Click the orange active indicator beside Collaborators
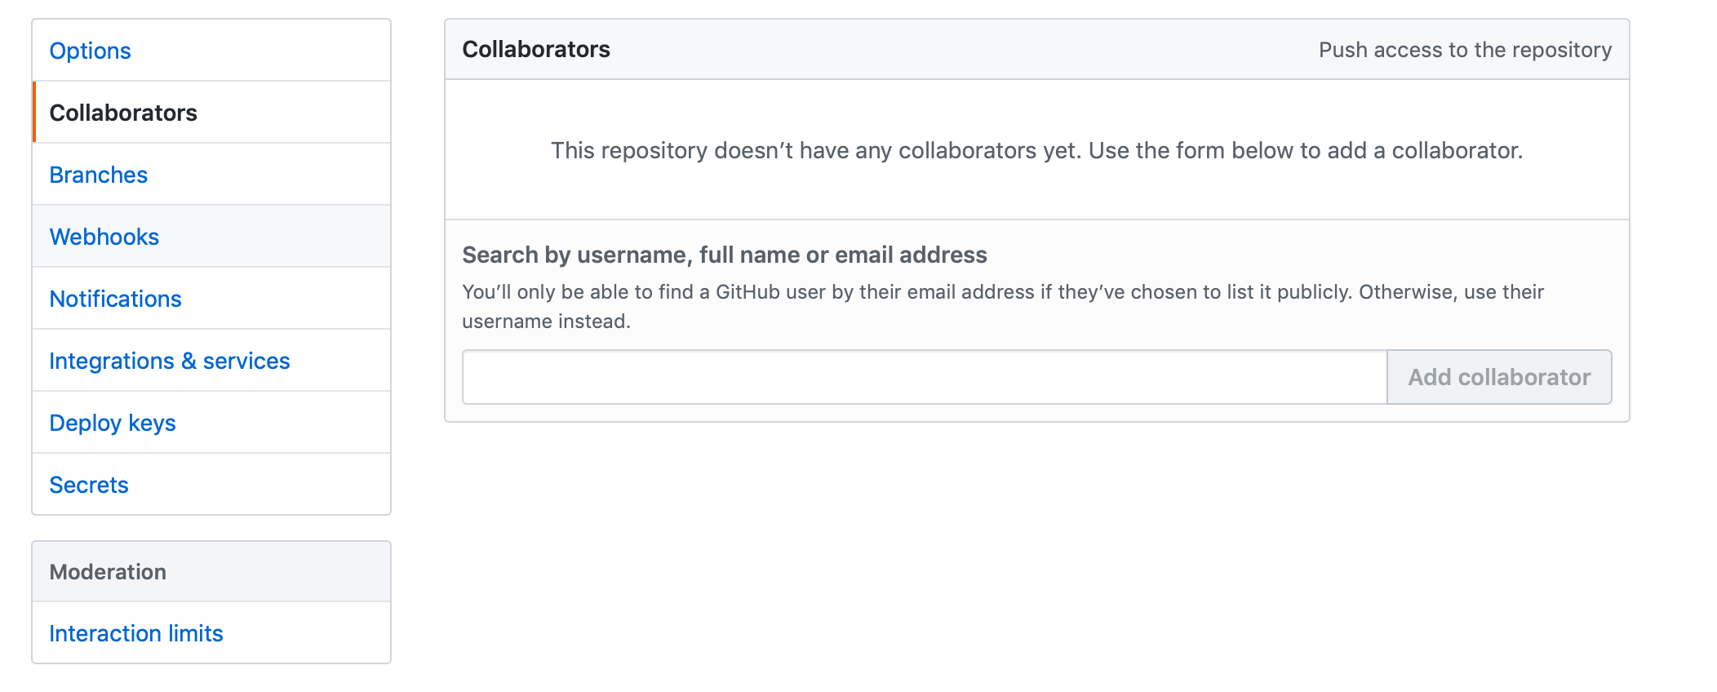The image size is (1717, 692). click(34, 112)
